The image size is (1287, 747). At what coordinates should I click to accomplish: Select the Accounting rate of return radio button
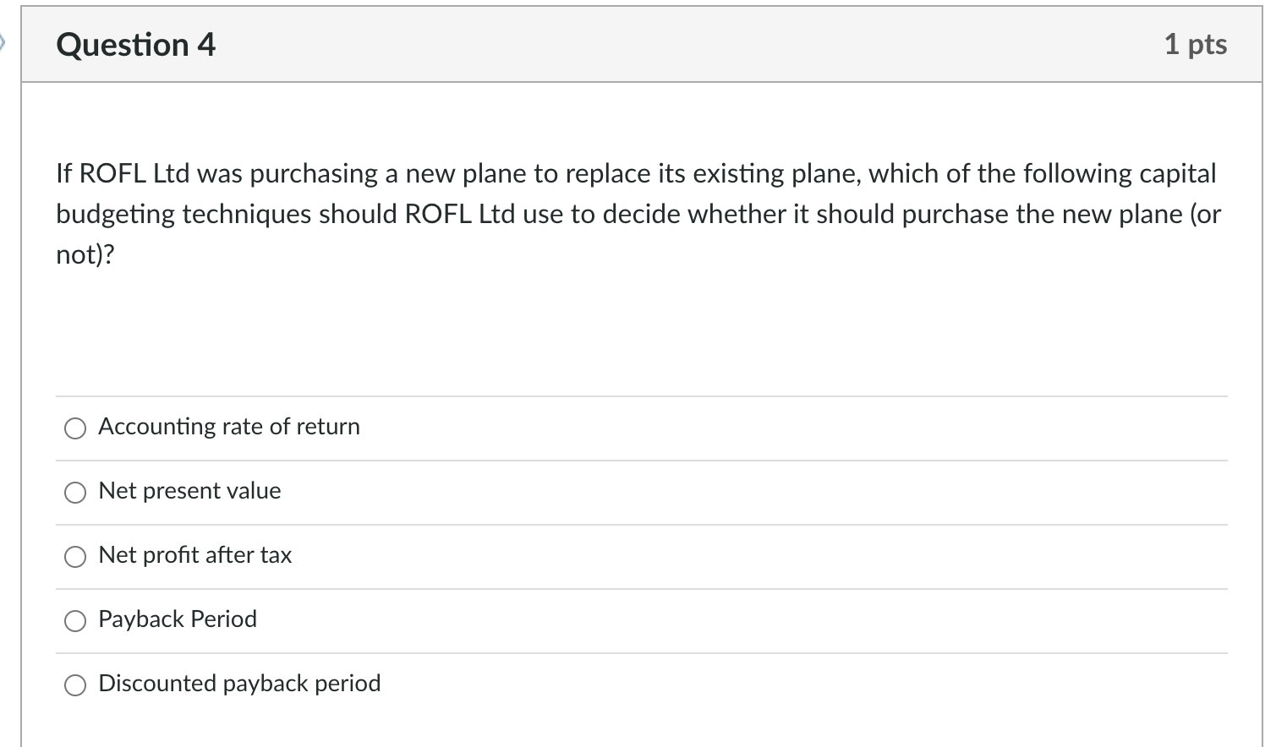click(75, 428)
